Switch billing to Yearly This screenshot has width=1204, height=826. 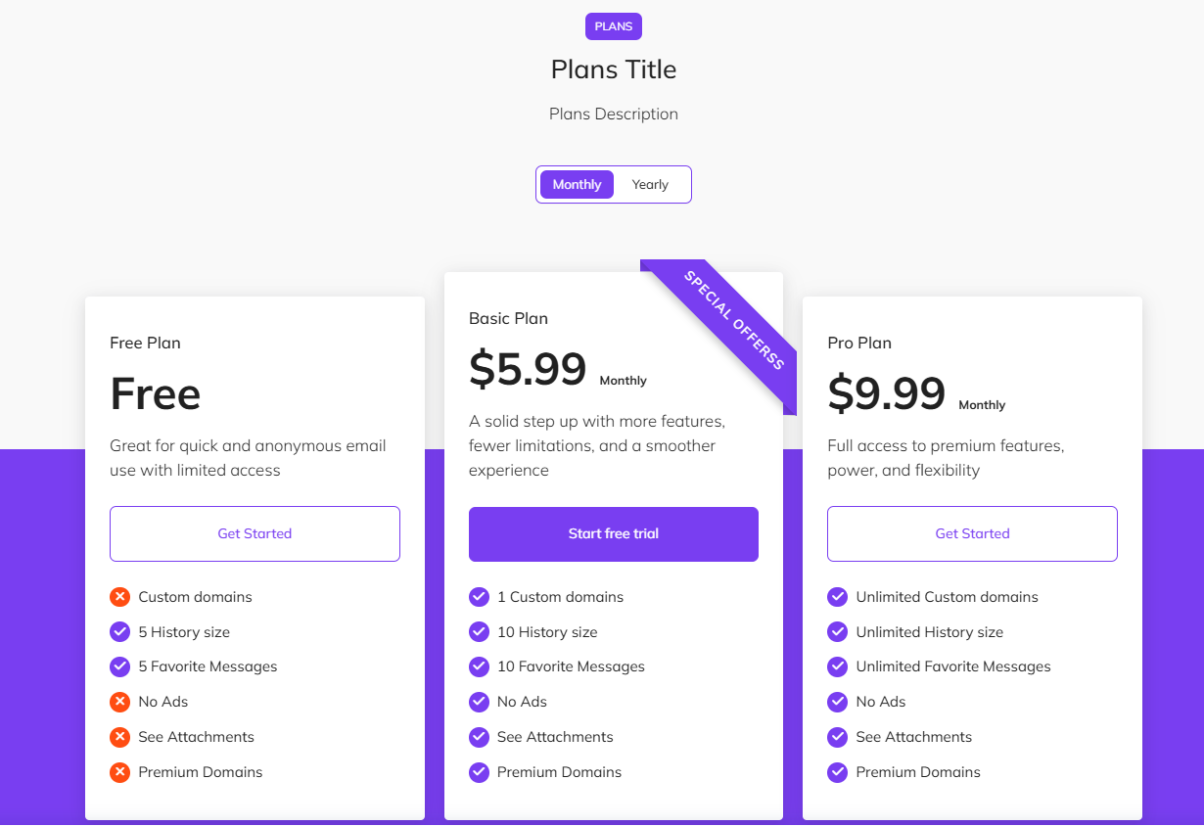(650, 184)
